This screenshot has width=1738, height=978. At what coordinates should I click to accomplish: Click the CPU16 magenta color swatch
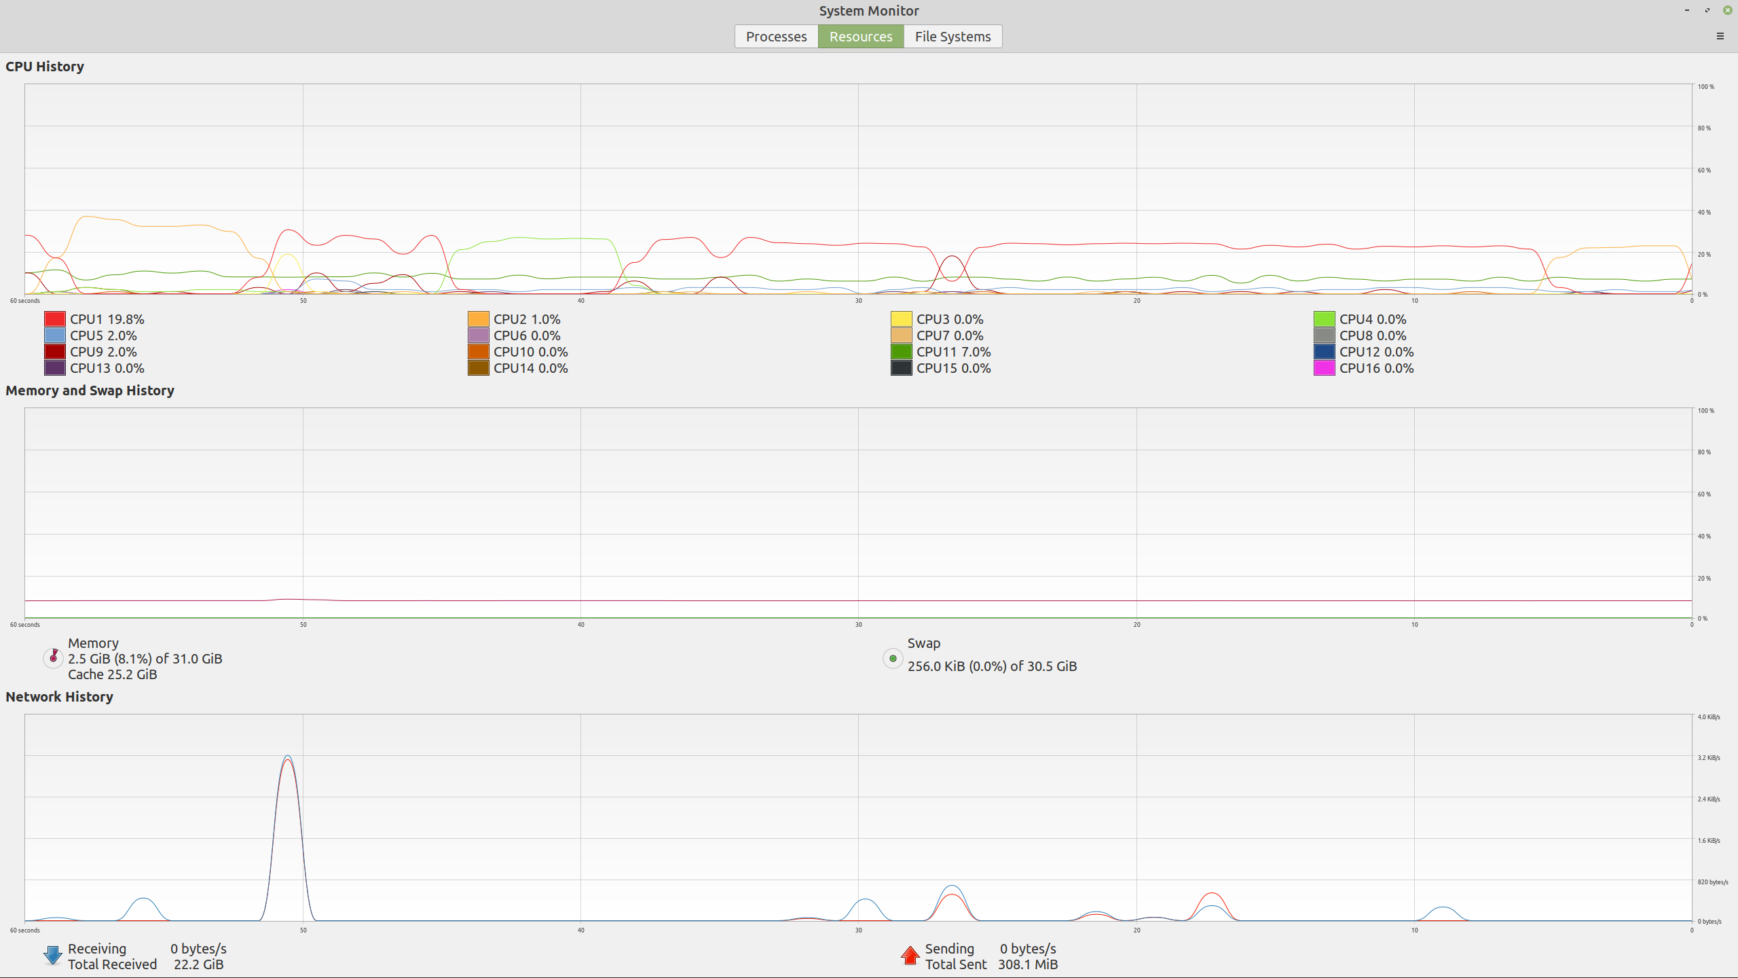(x=1324, y=368)
